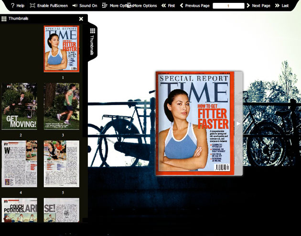Click the Thumbnails grid icon in panel header
This screenshot has height=236, width=301.
click(4, 19)
